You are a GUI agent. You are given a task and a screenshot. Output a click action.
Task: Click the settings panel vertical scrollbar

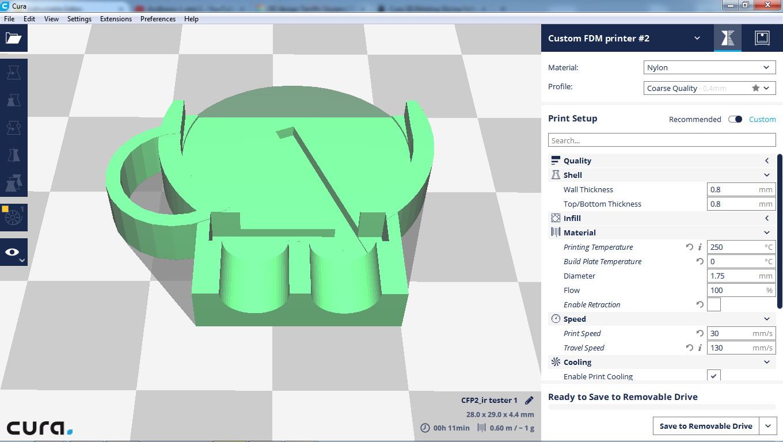(x=780, y=231)
